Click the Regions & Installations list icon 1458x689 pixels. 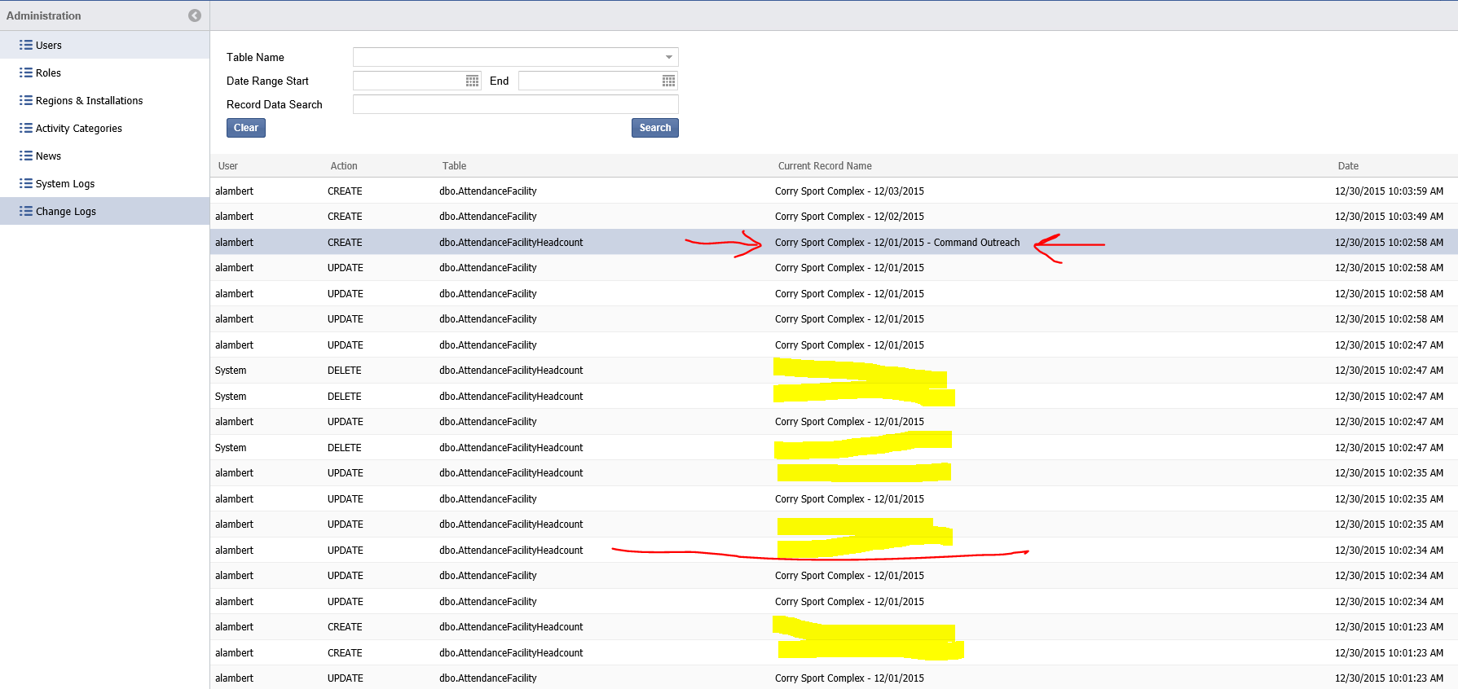click(x=26, y=101)
